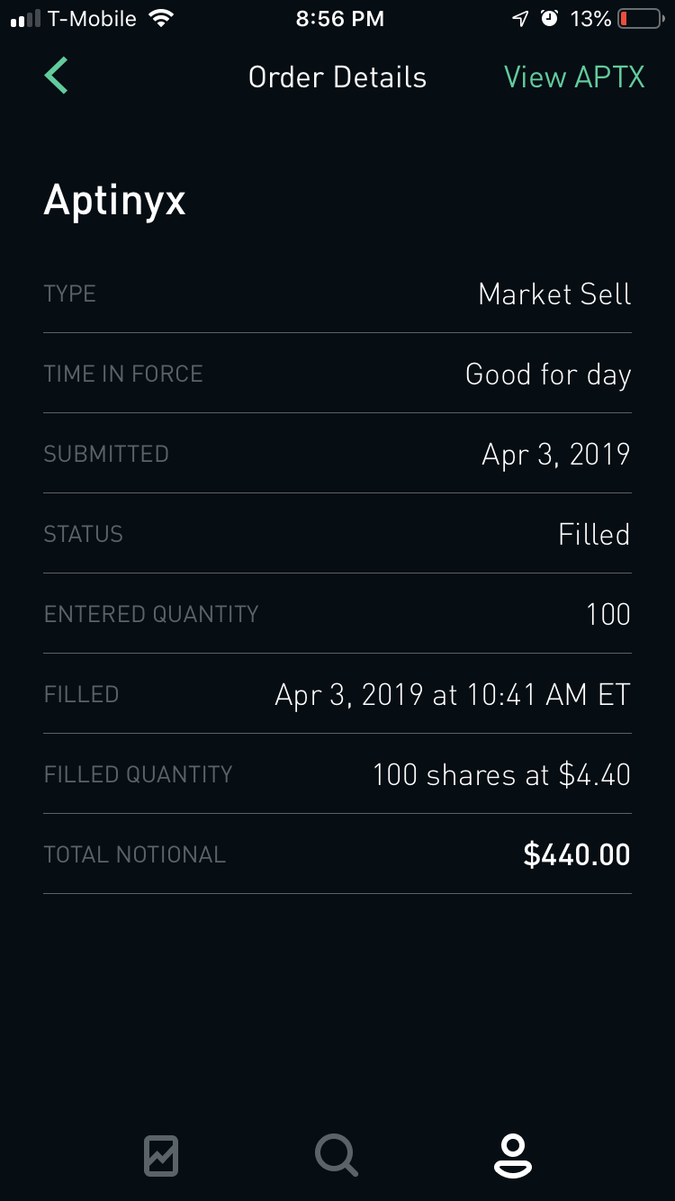The height and width of the screenshot is (1201, 675).
Task: Tap the Filled status value
Action: pyautogui.click(x=594, y=534)
